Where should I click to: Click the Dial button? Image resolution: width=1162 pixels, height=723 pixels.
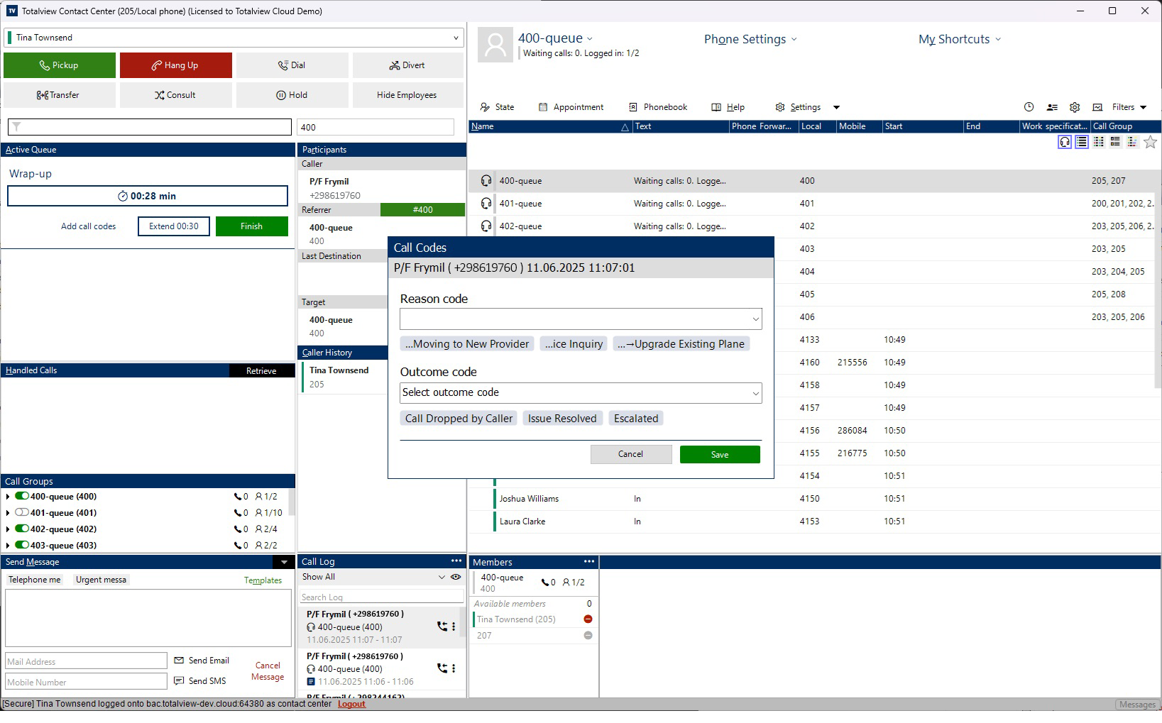pyautogui.click(x=292, y=65)
